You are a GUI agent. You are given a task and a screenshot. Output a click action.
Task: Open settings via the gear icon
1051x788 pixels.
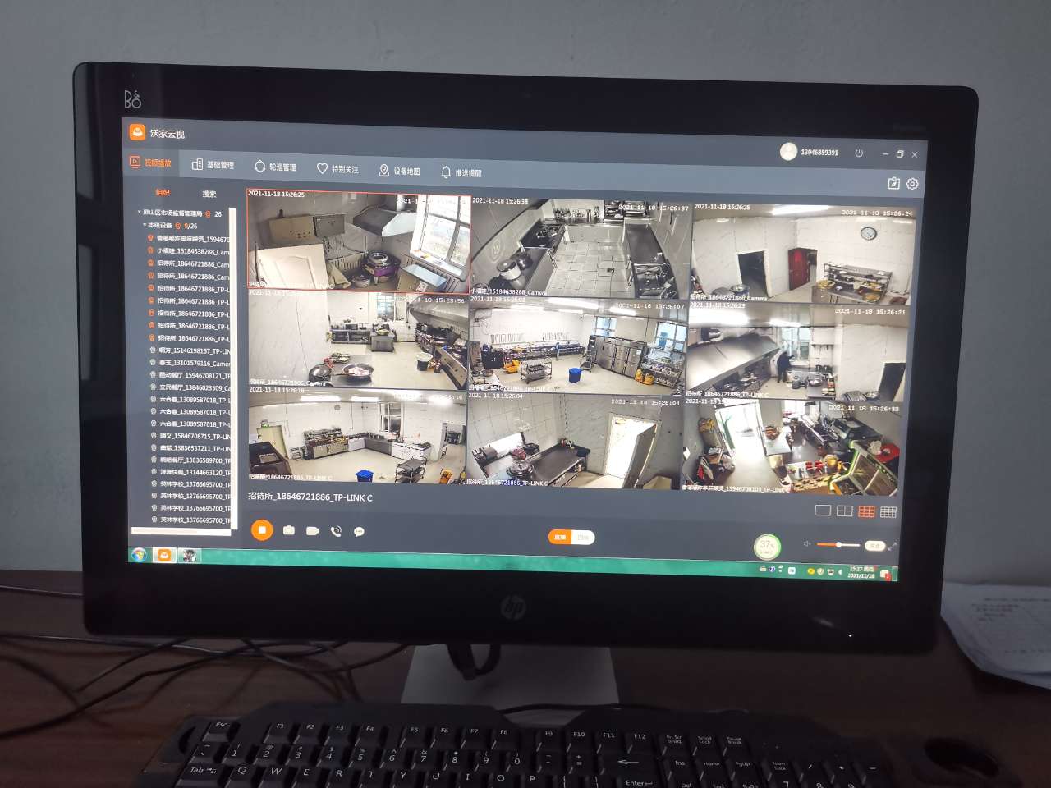pyautogui.click(x=912, y=184)
